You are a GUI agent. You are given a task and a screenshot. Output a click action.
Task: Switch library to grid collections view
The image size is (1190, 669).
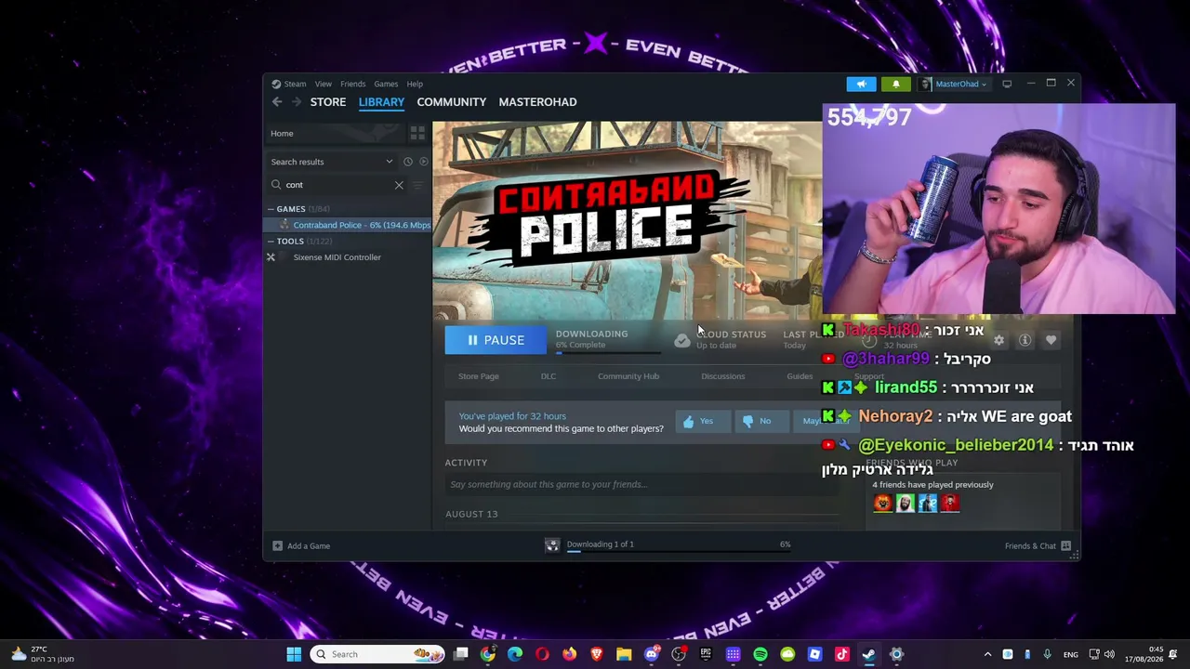pos(417,133)
